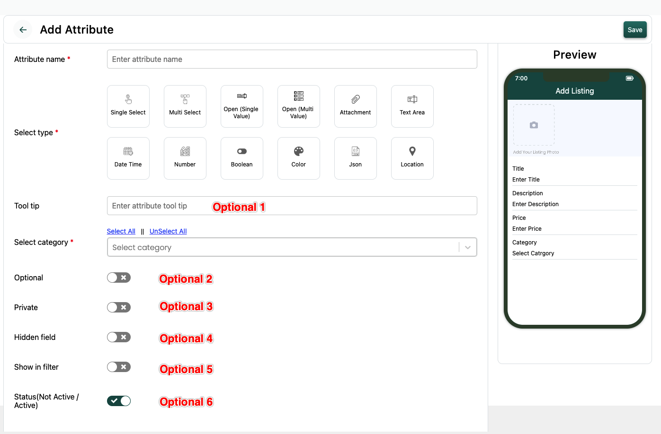Click the UnSelect All link

(x=168, y=231)
